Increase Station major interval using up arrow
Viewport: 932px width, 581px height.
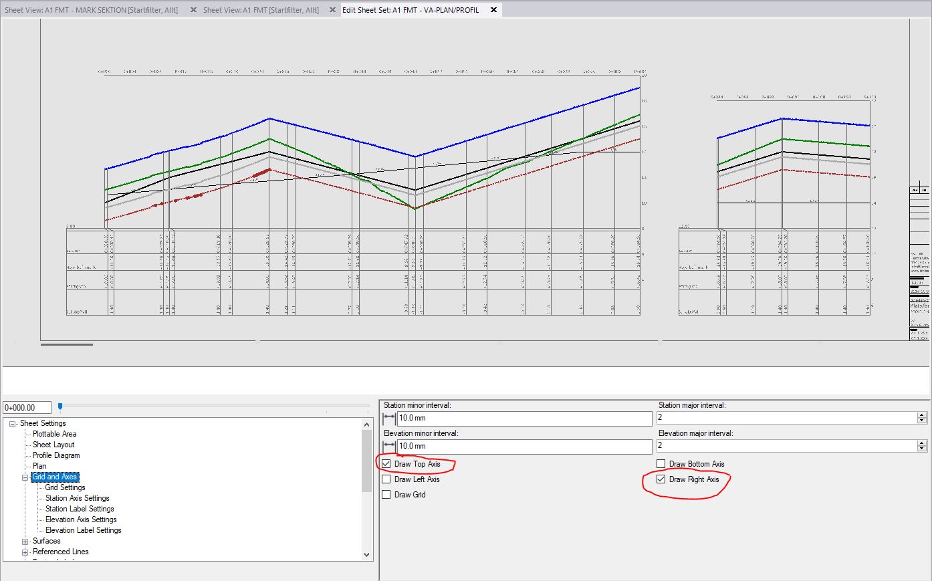point(921,415)
